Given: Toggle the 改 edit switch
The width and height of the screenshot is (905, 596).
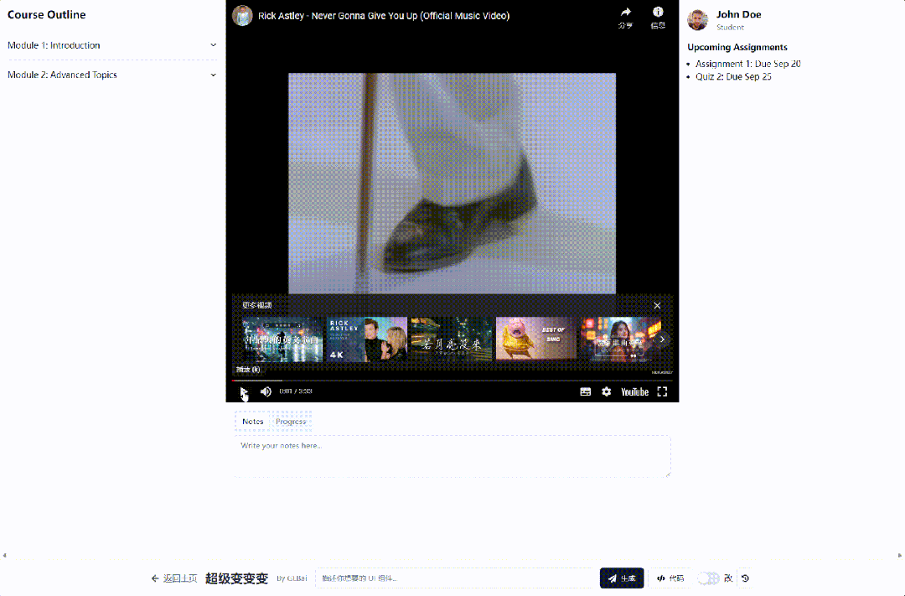Looking at the screenshot, I should coord(708,578).
